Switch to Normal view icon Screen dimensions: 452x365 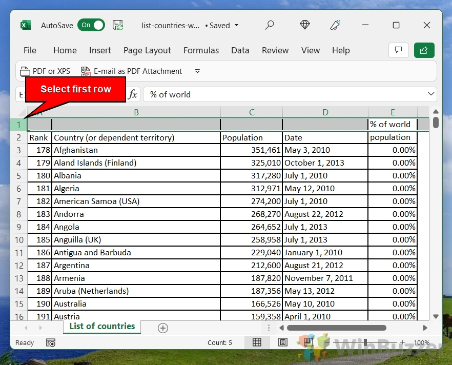(x=257, y=342)
